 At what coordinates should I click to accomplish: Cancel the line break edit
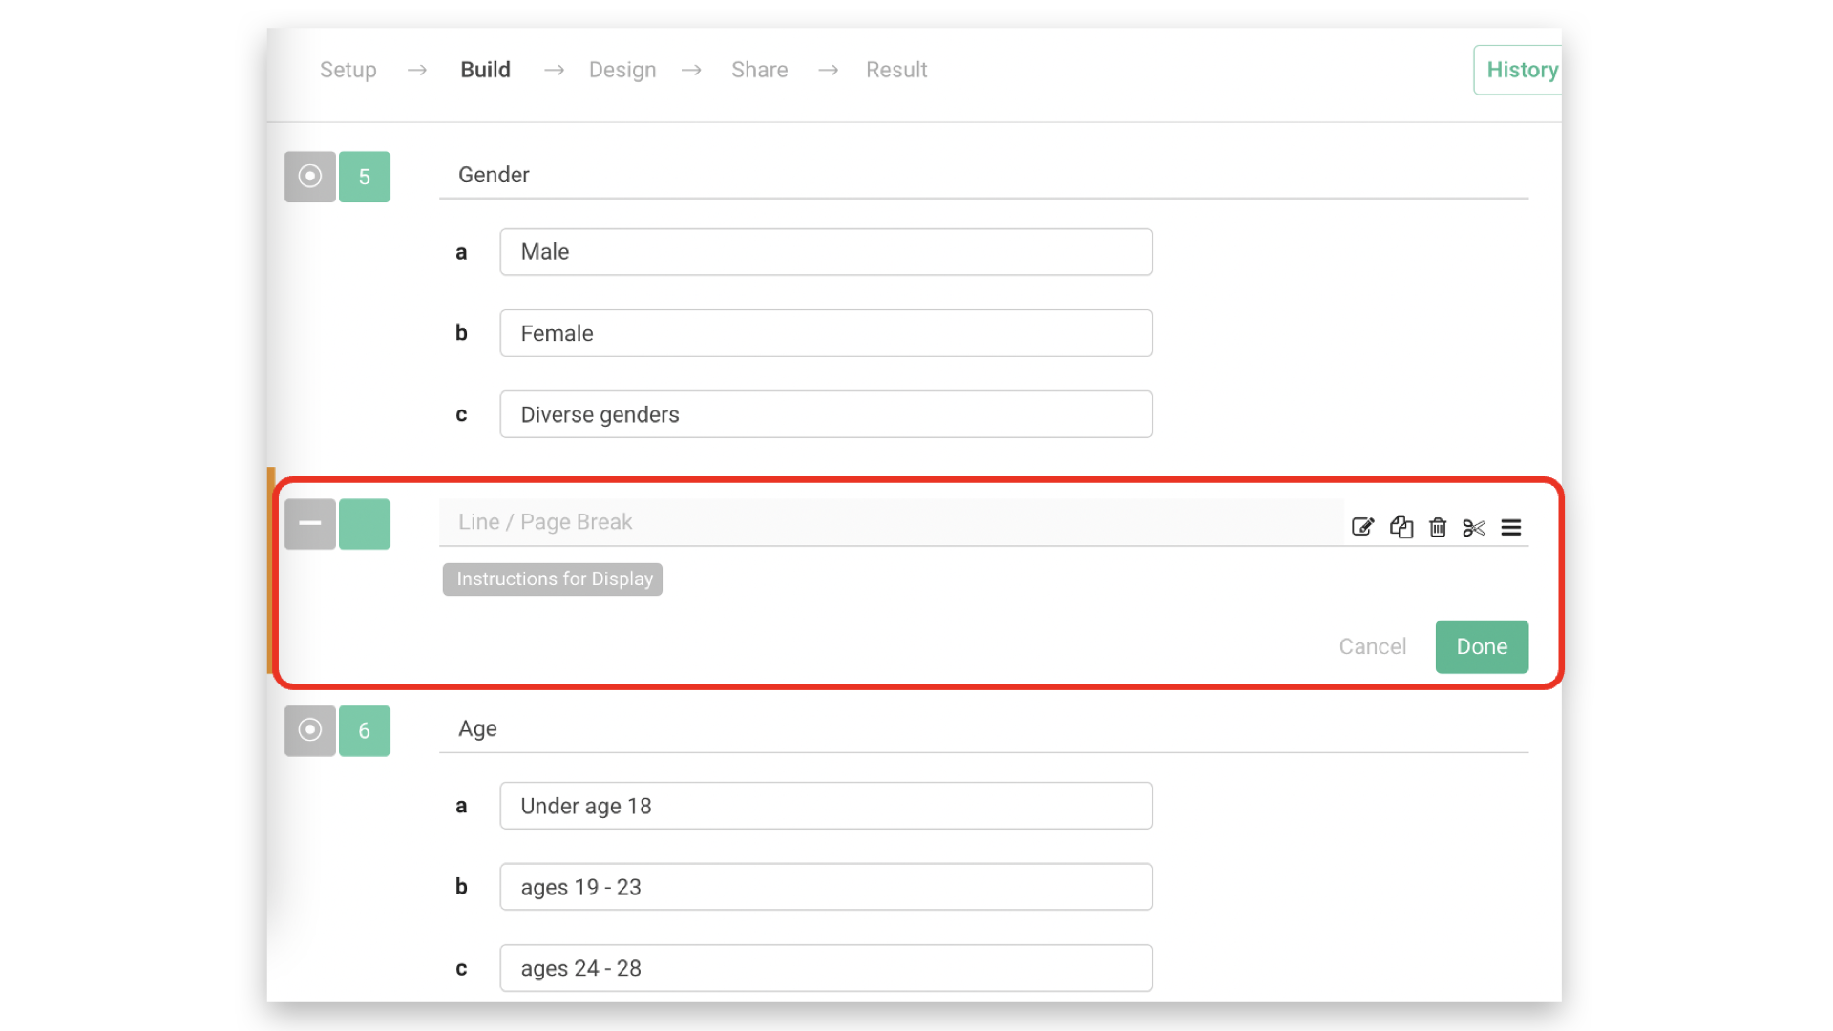pyautogui.click(x=1372, y=646)
